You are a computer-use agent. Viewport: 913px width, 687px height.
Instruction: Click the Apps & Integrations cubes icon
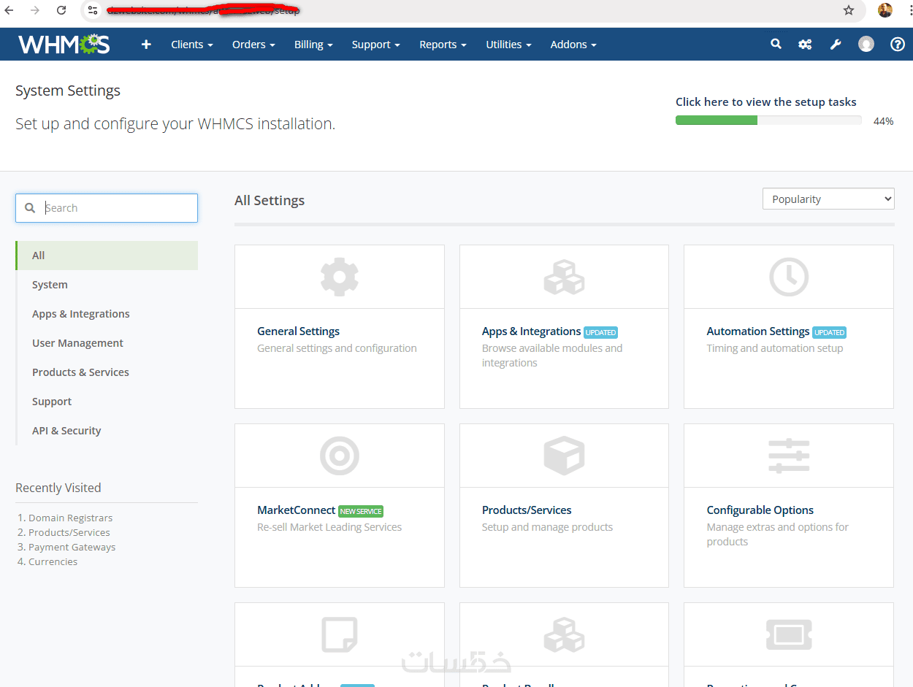coord(564,277)
